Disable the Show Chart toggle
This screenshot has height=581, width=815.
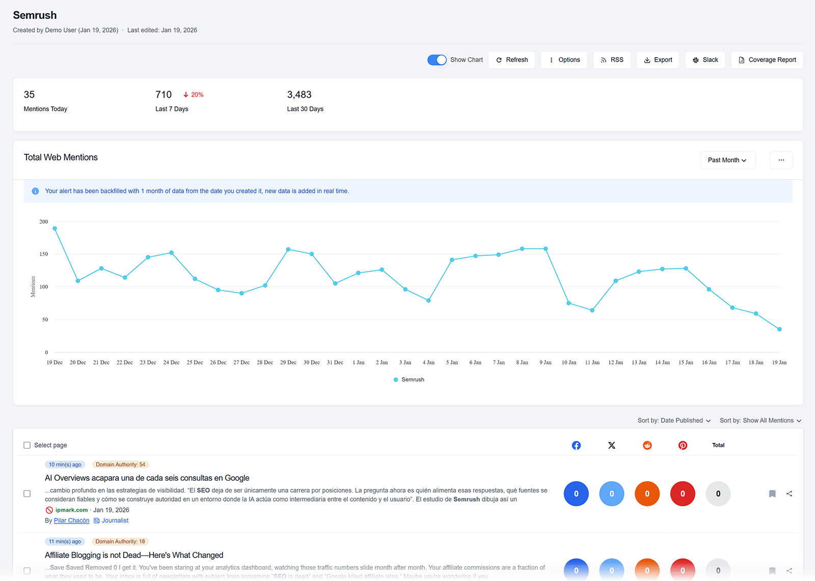point(437,60)
